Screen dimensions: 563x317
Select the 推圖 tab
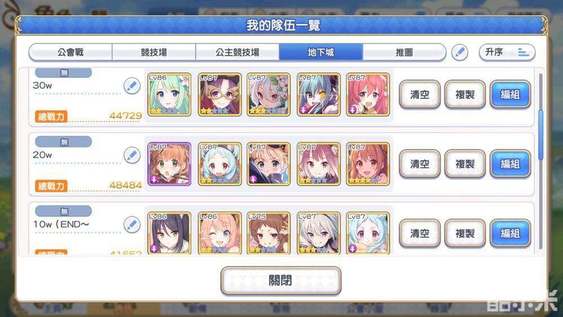coord(404,52)
